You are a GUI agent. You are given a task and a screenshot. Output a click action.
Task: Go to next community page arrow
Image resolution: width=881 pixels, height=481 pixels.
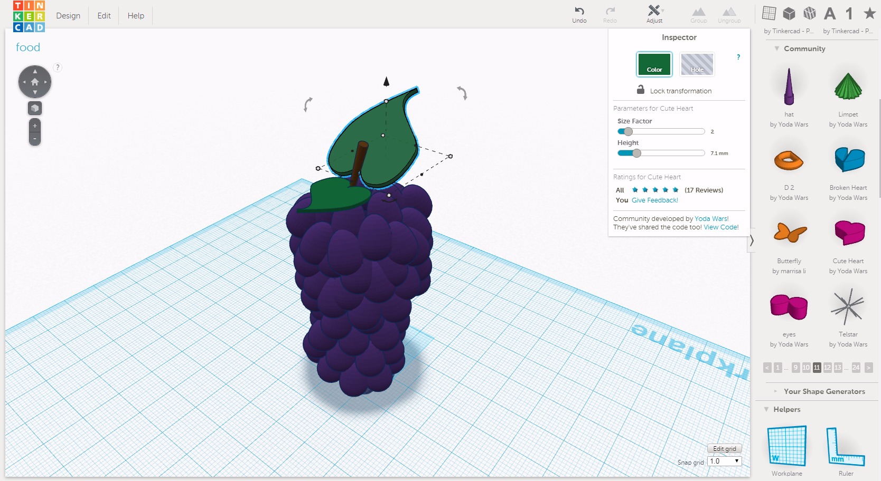tap(868, 368)
